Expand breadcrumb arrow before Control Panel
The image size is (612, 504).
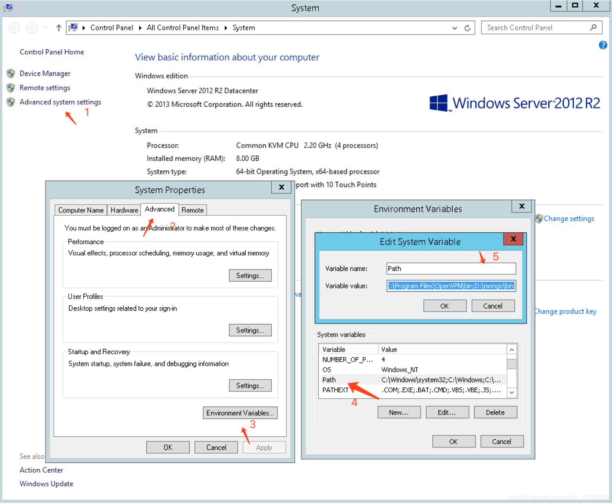coord(84,28)
